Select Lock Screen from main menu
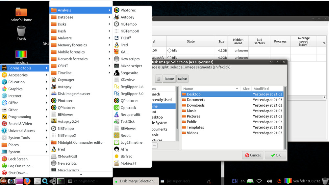The width and height of the screenshot is (329, 185). point(18,159)
